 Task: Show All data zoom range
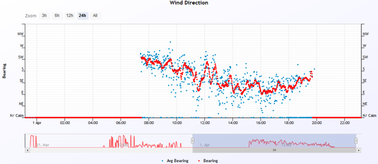pyautogui.click(x=95, y=16)
